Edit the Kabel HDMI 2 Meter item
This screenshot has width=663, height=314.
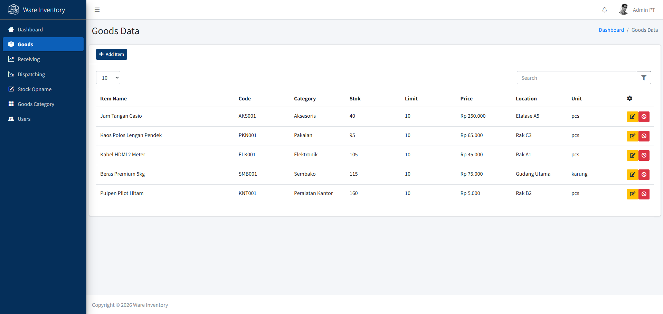pyautogui.click(x=632, y=155)
